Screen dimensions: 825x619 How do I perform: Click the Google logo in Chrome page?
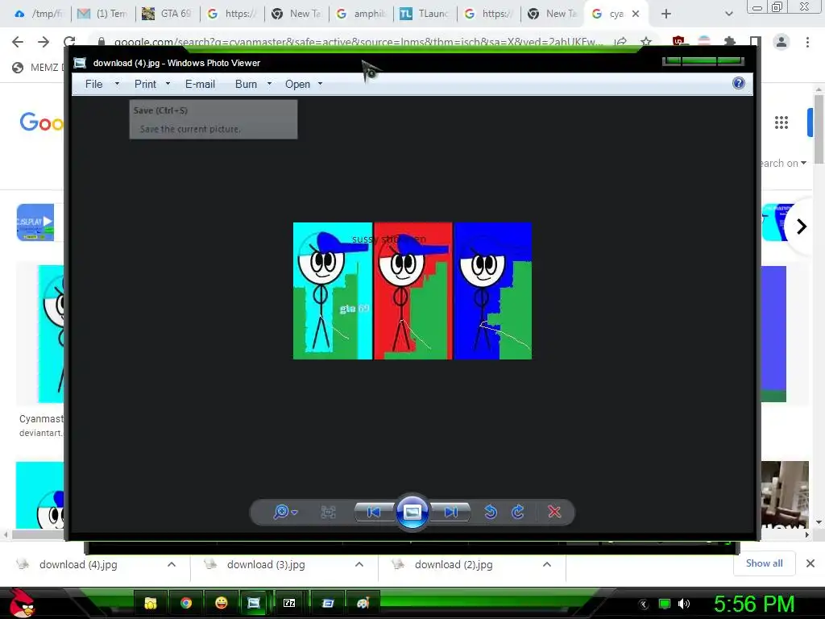pyautogui.click(x=41, y=123)
